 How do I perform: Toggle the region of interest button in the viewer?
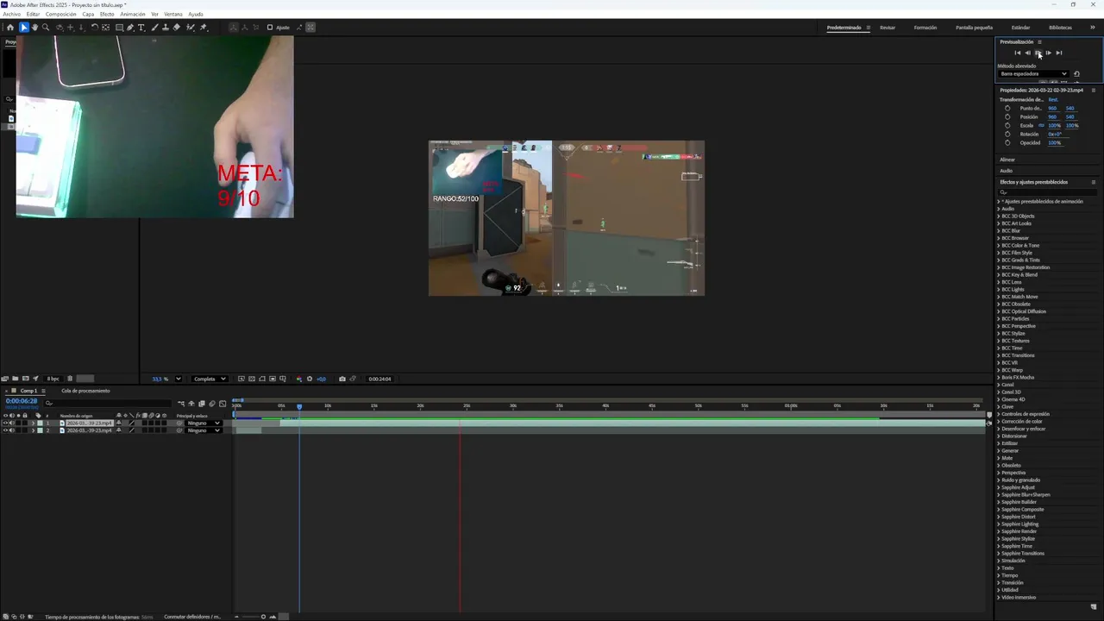tap(273, 379)
